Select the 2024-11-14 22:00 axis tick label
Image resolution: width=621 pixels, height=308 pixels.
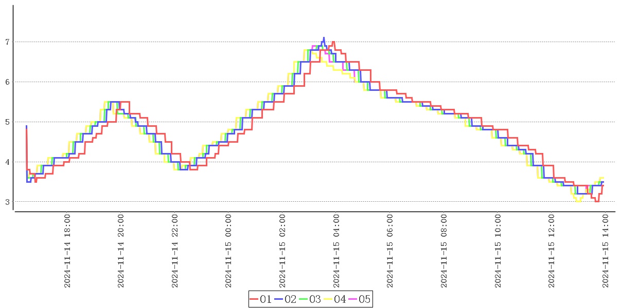coord(175,251)
